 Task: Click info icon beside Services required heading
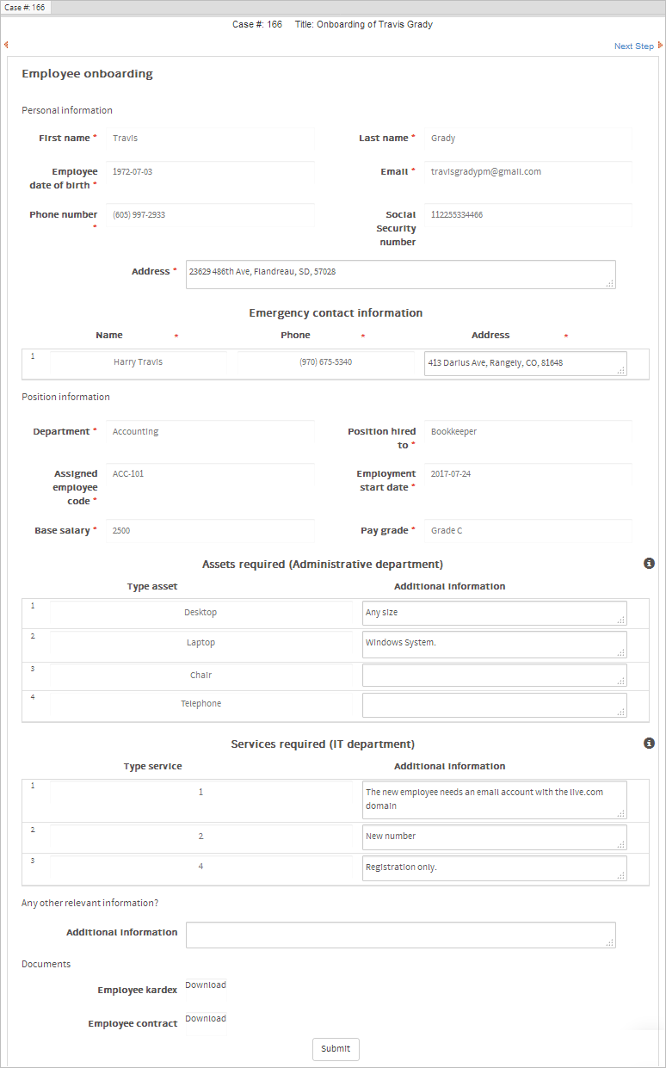[649, 744]
